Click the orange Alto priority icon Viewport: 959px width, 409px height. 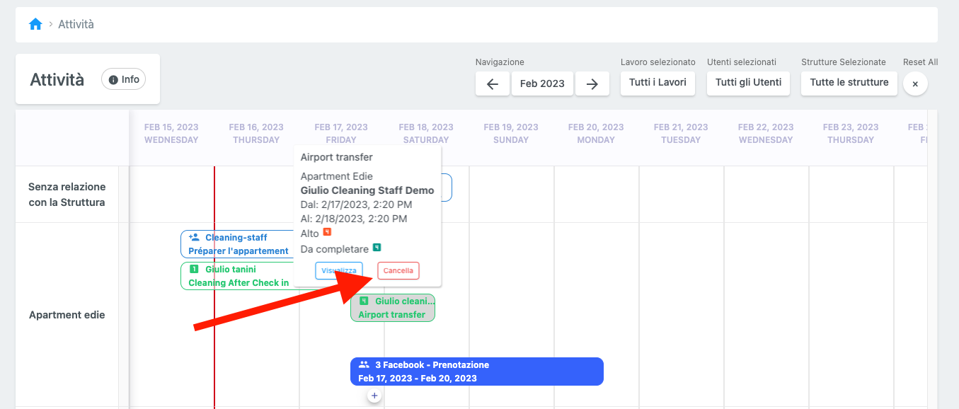coord(327,232)
